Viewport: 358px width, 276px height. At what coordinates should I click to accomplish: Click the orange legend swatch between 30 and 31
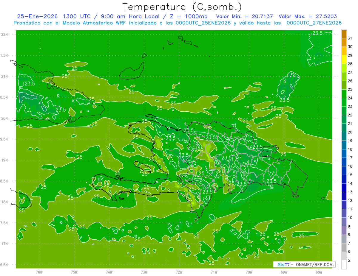coord(344,42)
